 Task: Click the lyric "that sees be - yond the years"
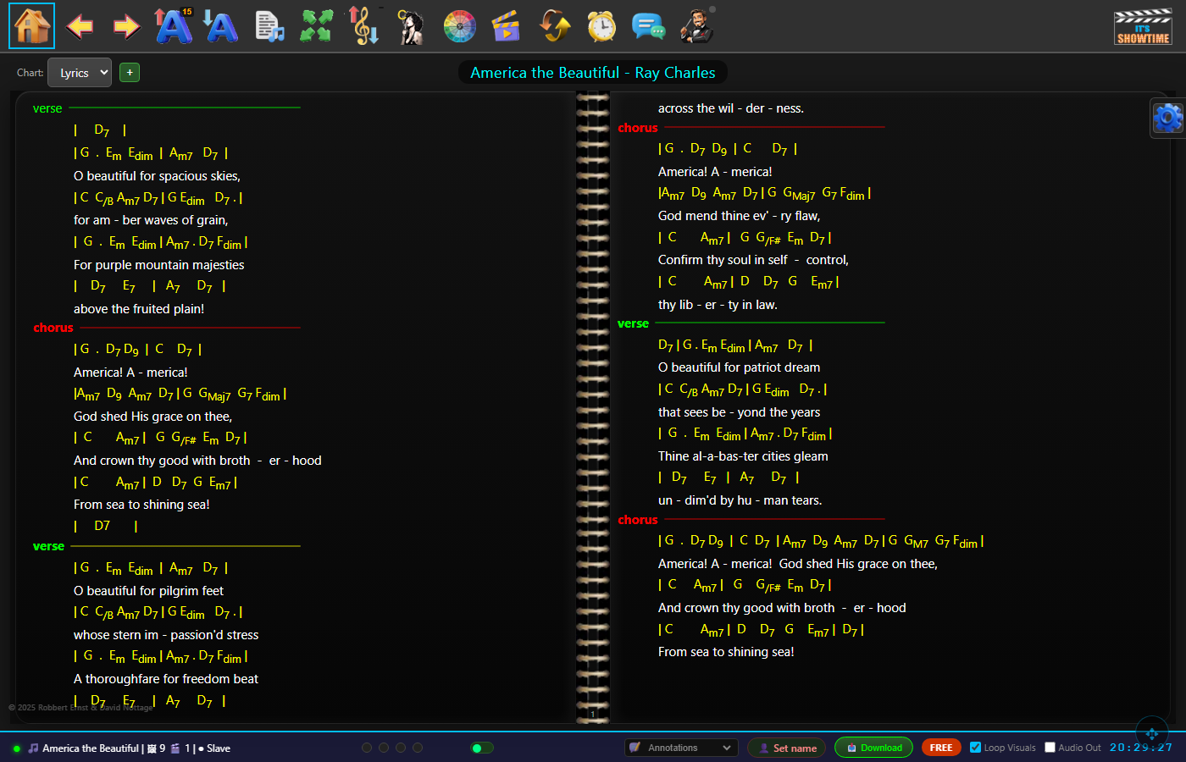tap(740, 412)
